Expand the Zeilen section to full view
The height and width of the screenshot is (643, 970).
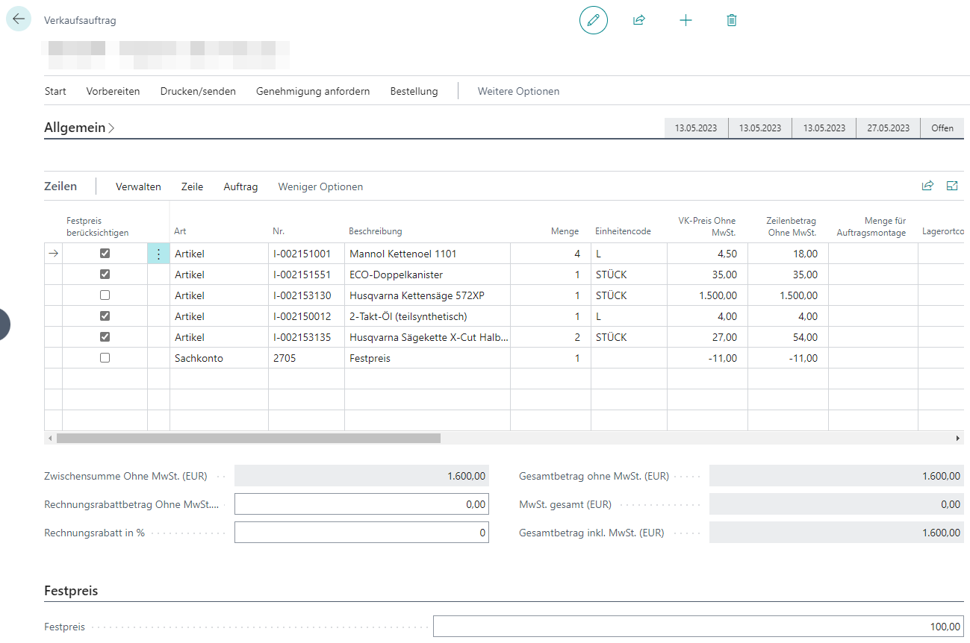point(952,186)
